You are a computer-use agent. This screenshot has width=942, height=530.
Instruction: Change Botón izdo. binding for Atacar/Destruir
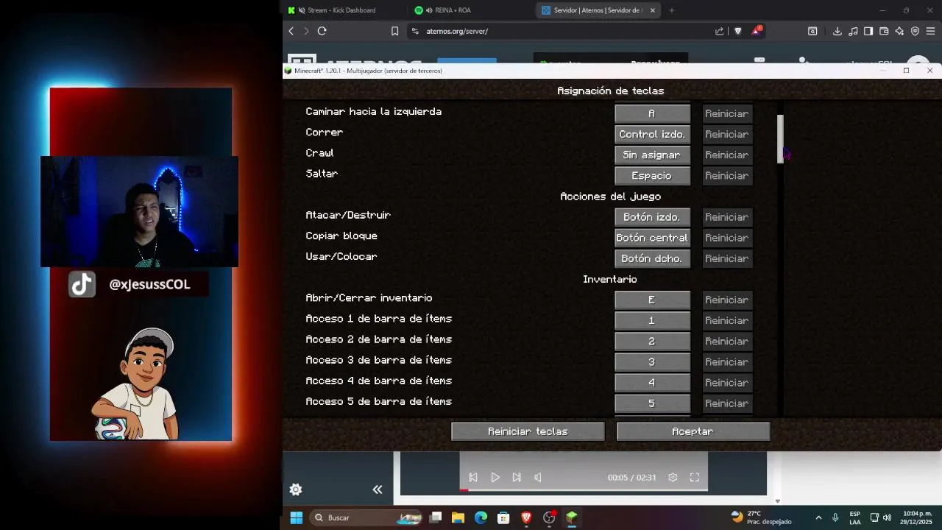652,217
